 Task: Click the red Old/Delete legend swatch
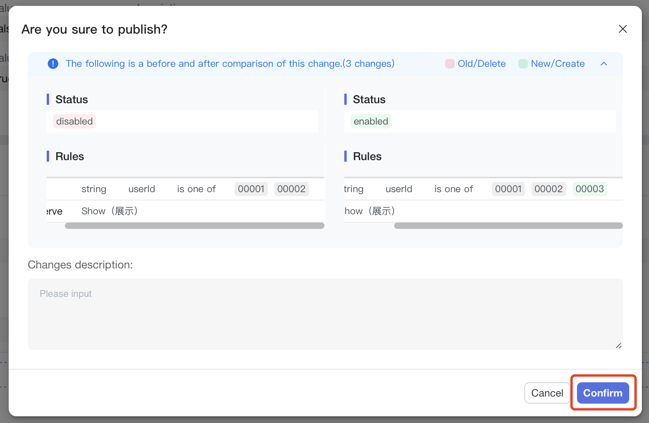(x=450, y=64)
